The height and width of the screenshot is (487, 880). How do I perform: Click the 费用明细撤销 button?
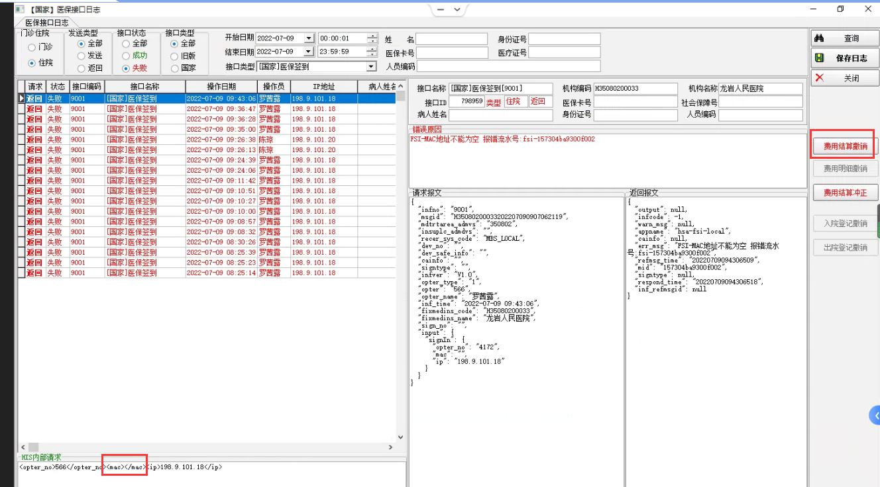click(845, 169)
